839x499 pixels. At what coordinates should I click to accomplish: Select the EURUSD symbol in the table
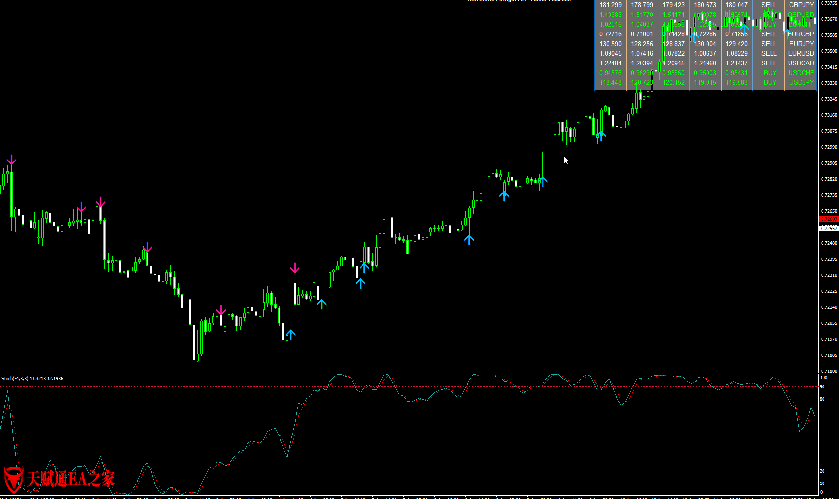[801, 53]
